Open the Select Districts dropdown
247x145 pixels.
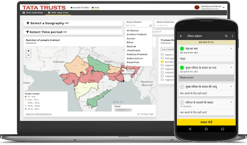(x=165, y=24)
